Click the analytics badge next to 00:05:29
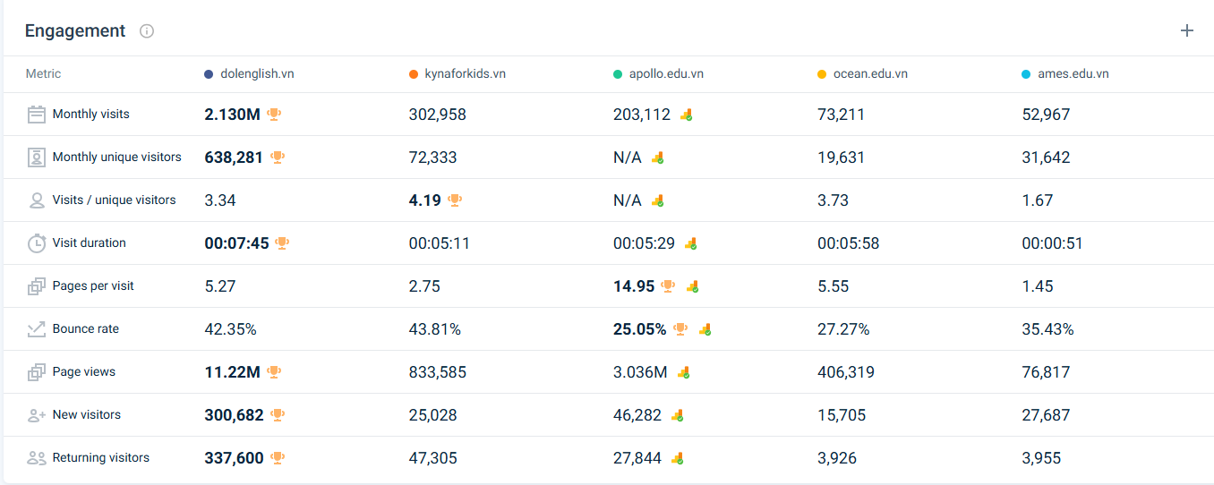 pos(690,243)
